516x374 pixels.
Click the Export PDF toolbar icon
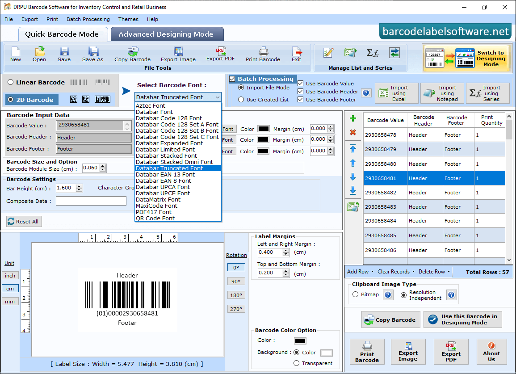pos(221,51)
